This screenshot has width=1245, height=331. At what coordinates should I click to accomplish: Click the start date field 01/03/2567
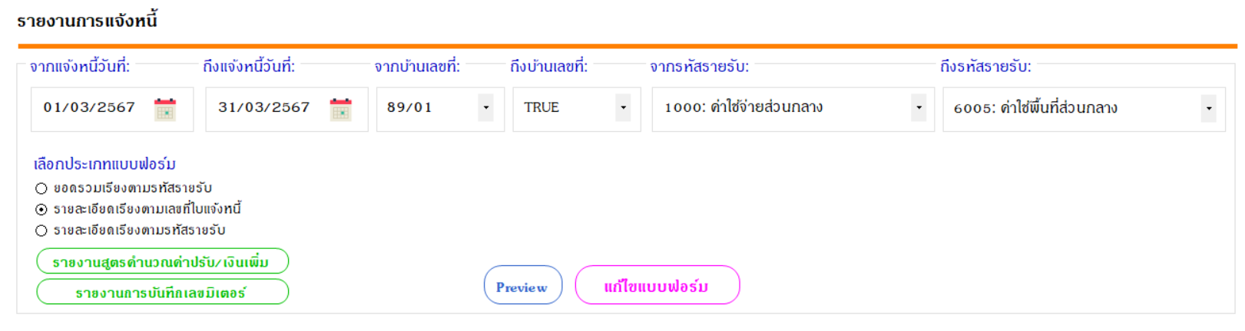point(89,108)
